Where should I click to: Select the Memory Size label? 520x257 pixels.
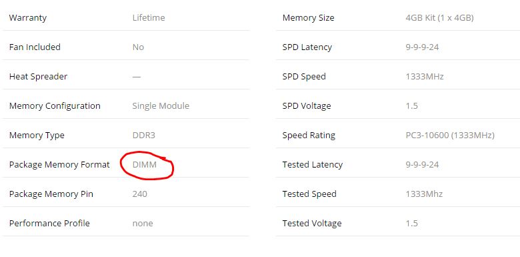coord(309,17)
